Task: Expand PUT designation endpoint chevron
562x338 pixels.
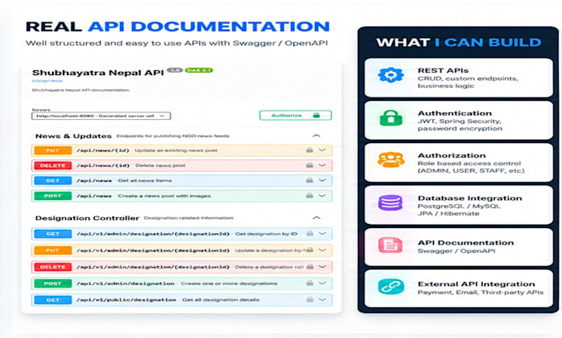Action: coord(322,250)
